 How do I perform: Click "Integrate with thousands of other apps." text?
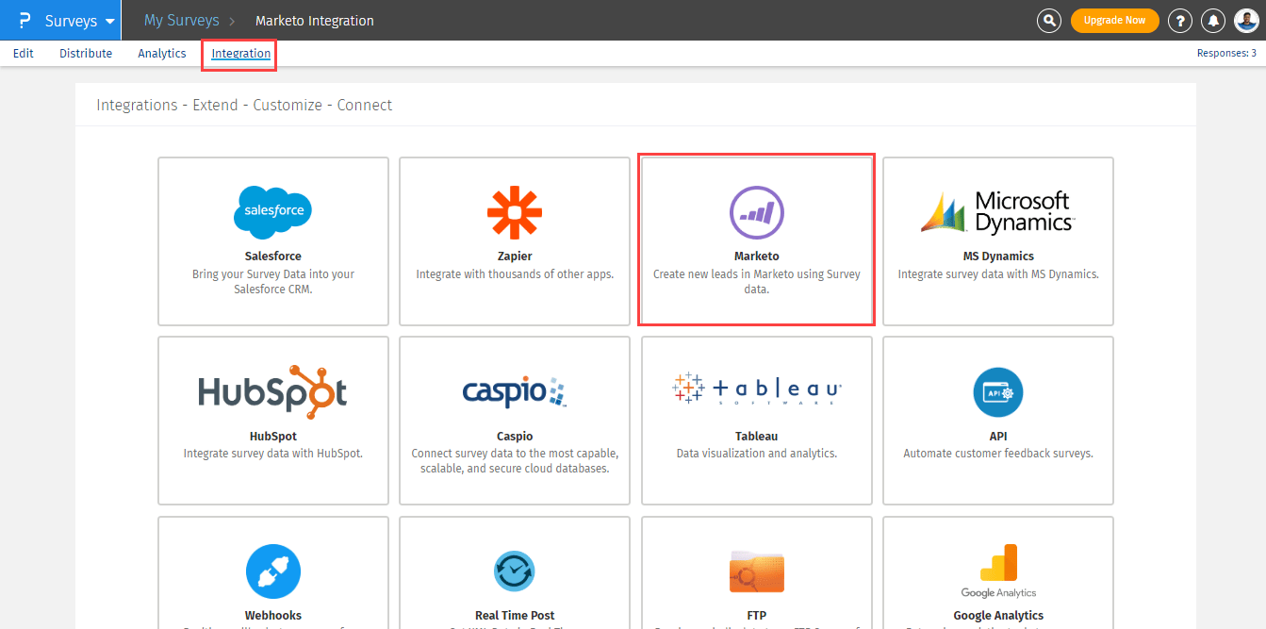coord(515,274)
